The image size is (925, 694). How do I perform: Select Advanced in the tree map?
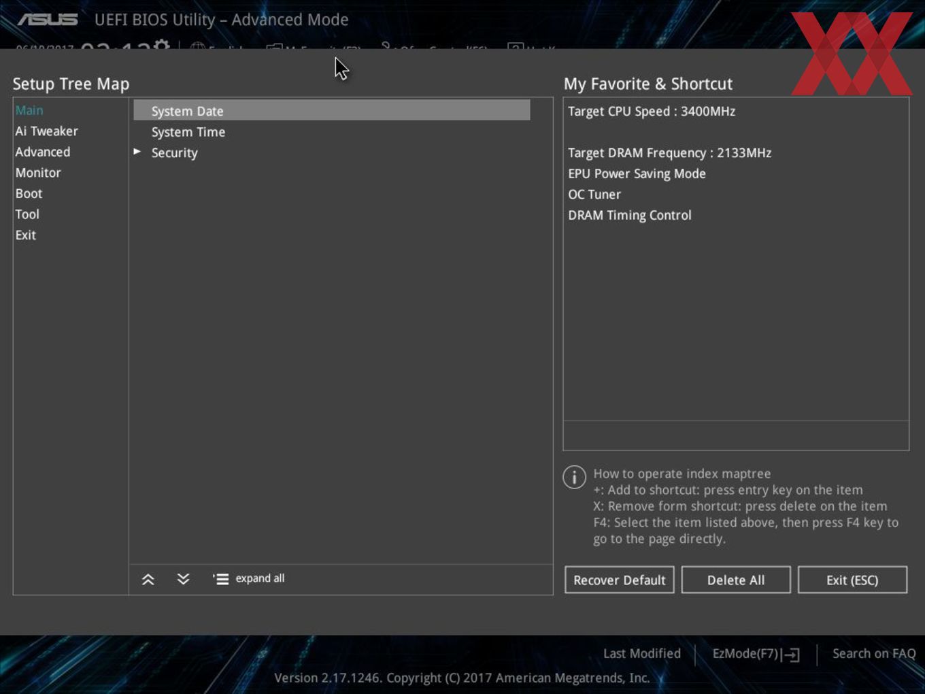[43, 152]
